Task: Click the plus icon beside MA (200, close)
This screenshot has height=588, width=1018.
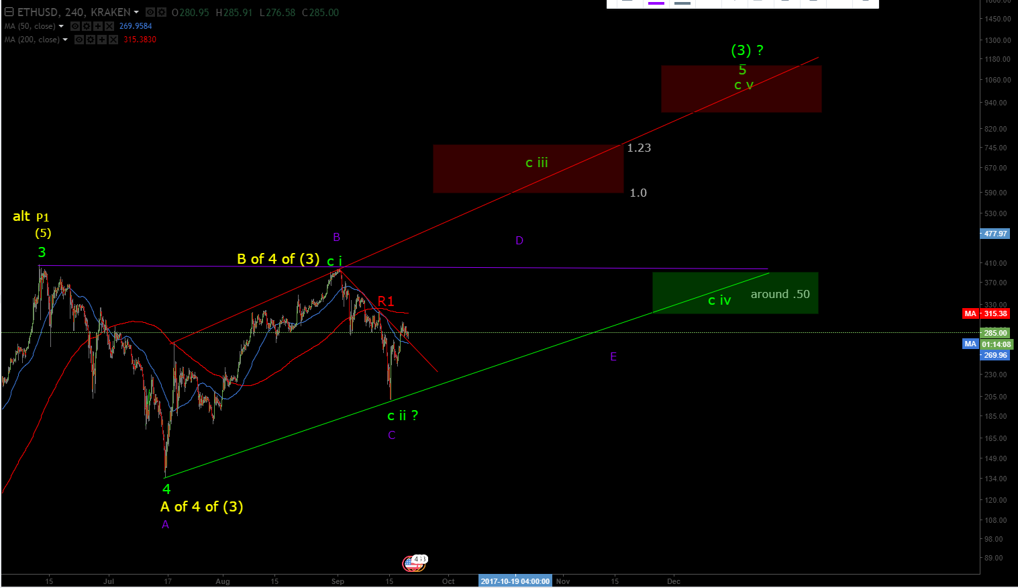Action: [101, 40]
